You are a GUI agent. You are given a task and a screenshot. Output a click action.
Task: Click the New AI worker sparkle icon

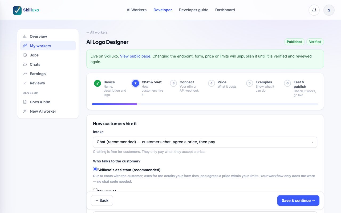pyautogui.click(x=25, y=111)
